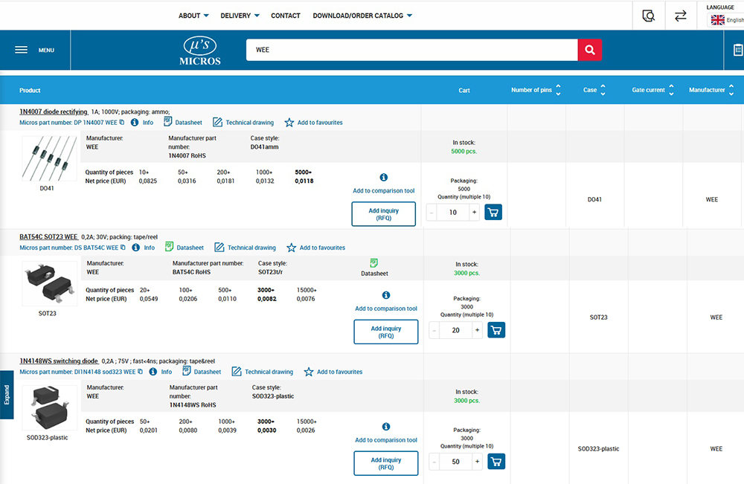This screenshot has height=484, width=744.
Task: Open the product comparison arrows icon
Action: coord(681,16)
